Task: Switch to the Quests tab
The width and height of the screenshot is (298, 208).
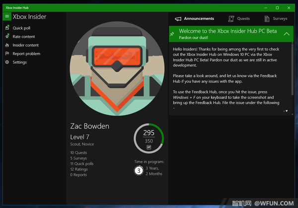Action: tap(239, 18)
